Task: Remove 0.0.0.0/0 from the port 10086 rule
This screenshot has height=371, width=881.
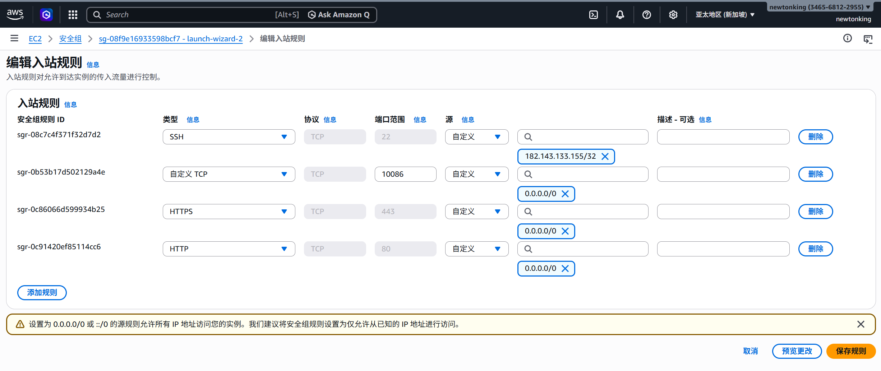Action: [x=565, y=194]
